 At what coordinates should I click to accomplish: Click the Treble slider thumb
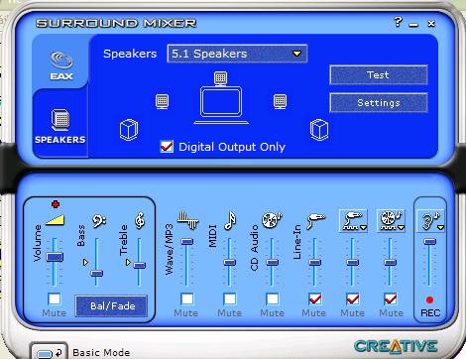click(x=139, y=265)
